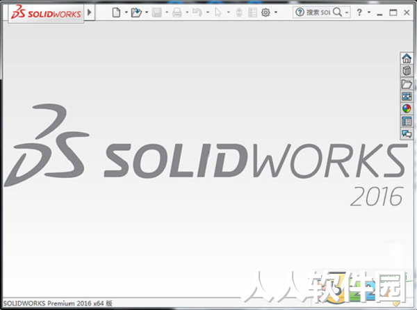Close the SOLIDWORKS window
The height and width of the screenshot is (310, 417).
pyautogui.click(x=407, y=13)
